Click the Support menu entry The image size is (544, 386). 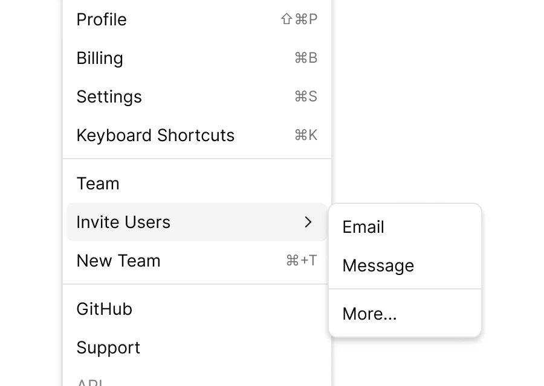tap(108, 347)
